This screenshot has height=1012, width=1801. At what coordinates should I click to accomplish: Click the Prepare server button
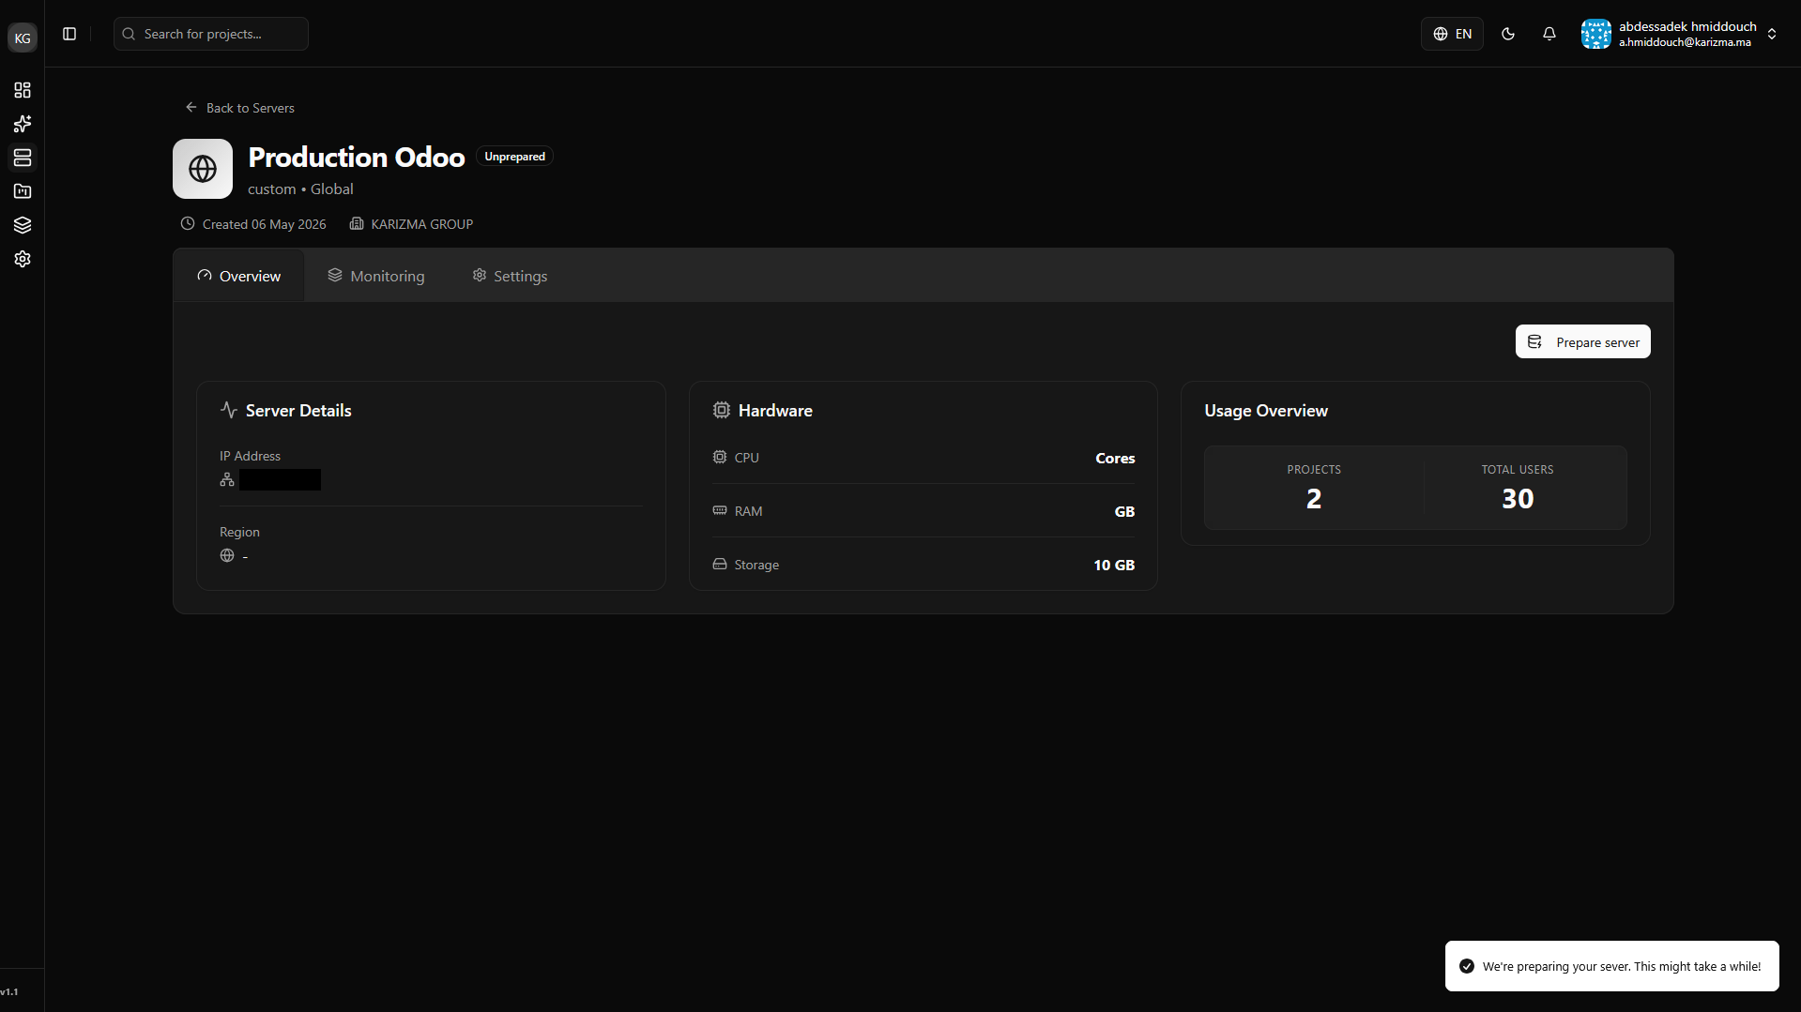click(x=1582, y=341)
